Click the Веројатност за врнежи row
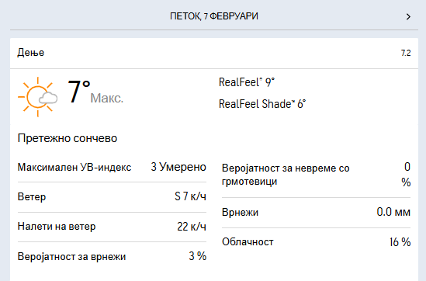Image resolution: width=426 pixels, height=281 pixels. click(x=112, y=256)
